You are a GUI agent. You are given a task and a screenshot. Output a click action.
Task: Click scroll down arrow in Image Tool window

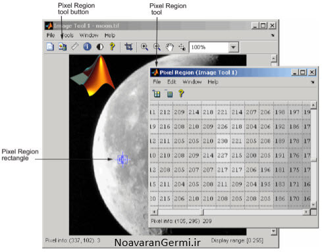(x=273, y=231)
